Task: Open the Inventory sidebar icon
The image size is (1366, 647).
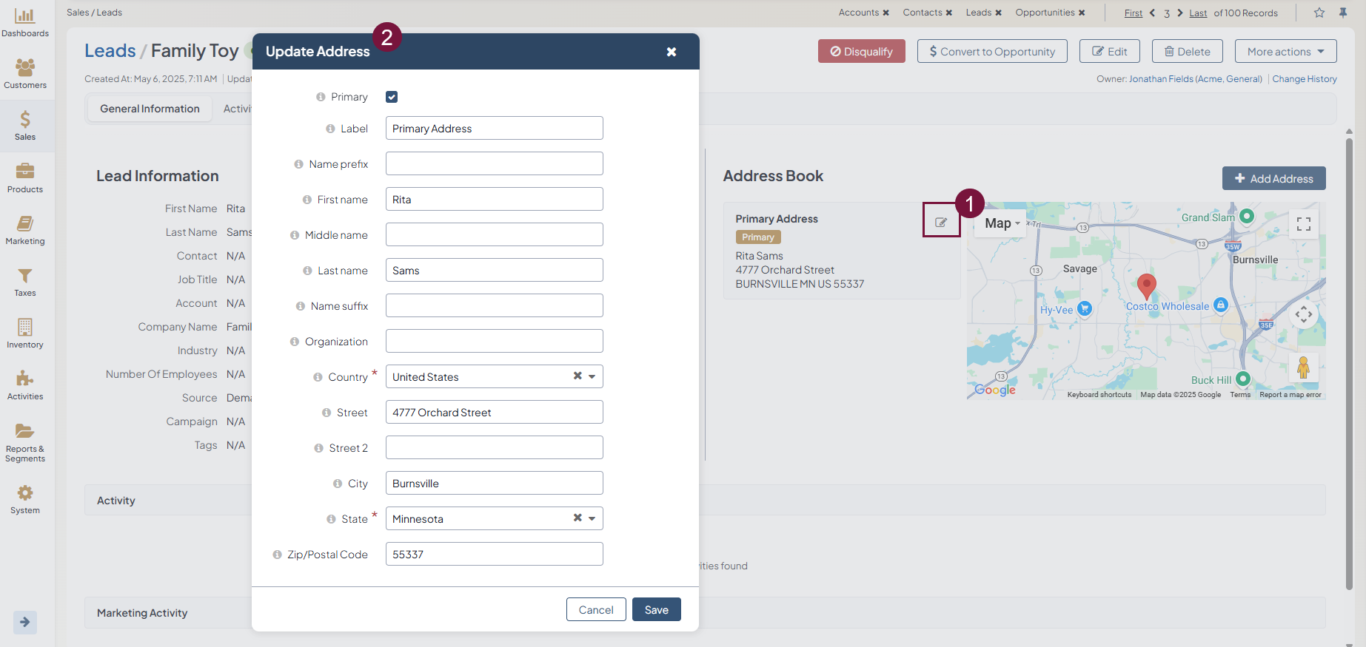Action: tap(25, 333)
